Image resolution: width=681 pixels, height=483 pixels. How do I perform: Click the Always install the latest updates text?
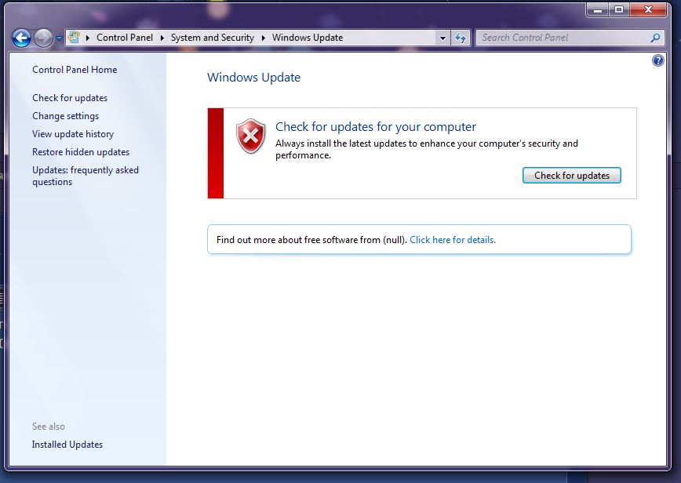coord(427,149)
